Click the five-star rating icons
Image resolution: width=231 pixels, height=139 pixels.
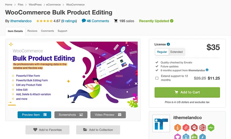click(44, 21)
